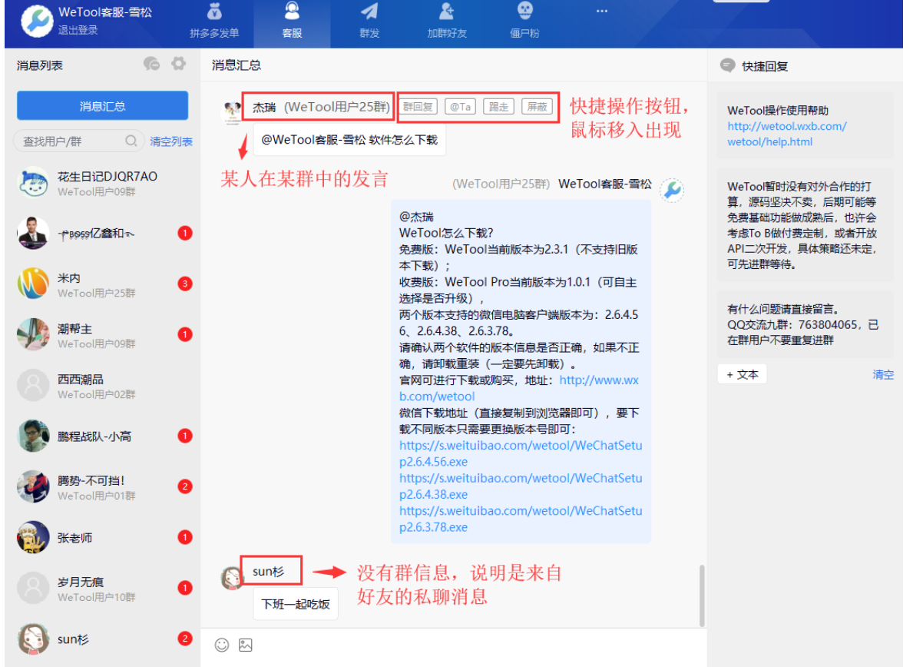Image resolution: width=913 pixels, height=667 pixels.
Task: Click the 清空列表 link
Action: 171,141
